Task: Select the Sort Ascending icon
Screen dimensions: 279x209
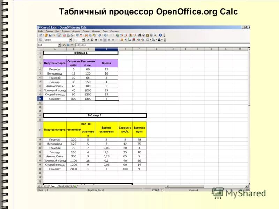Action: coord(121,35)
